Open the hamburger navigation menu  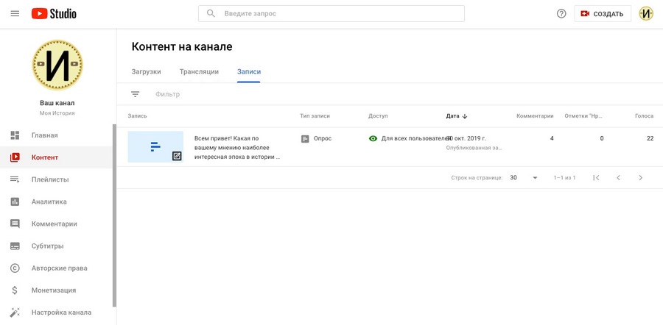pos(15,13)
